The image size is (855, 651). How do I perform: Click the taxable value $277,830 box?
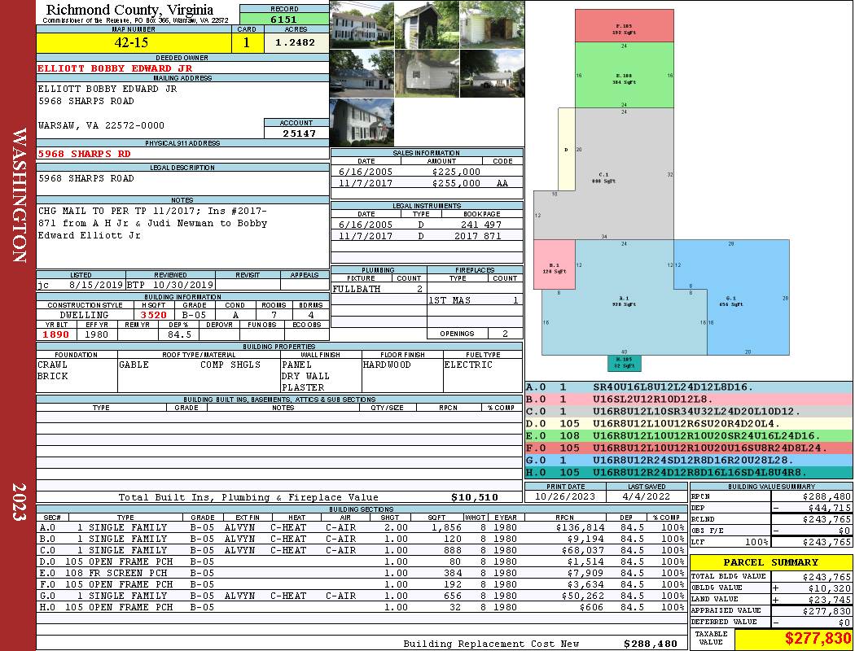pos(793,638)
